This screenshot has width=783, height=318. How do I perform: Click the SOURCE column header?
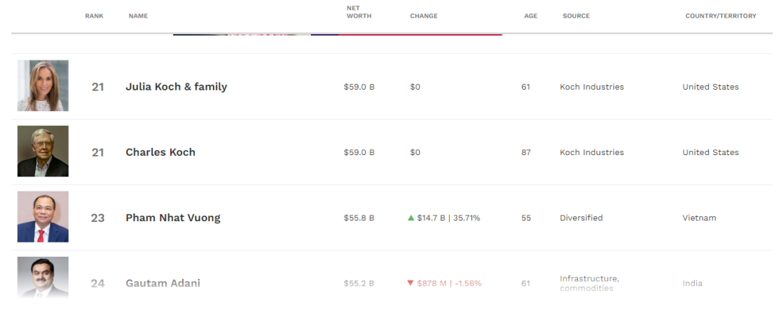tap(576, 16)
